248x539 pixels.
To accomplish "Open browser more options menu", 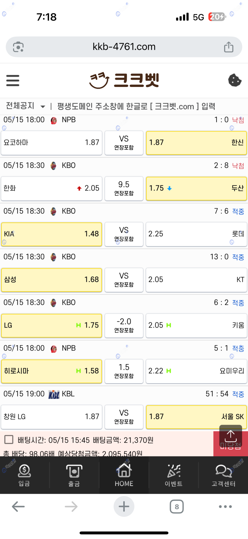I will click(x=225, y=507).
